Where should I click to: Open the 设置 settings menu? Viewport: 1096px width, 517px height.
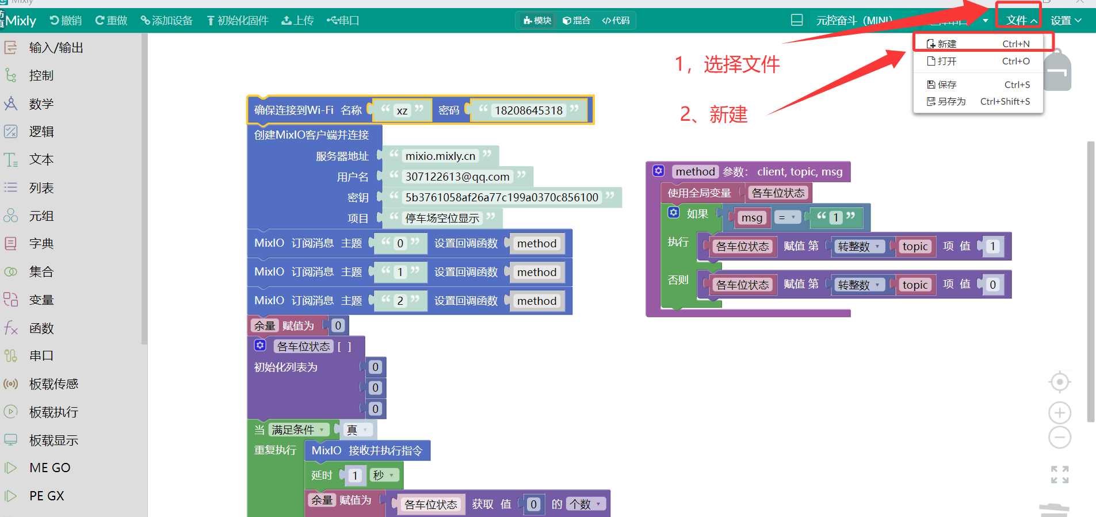pyautogui.click(x=1066, y=21)
